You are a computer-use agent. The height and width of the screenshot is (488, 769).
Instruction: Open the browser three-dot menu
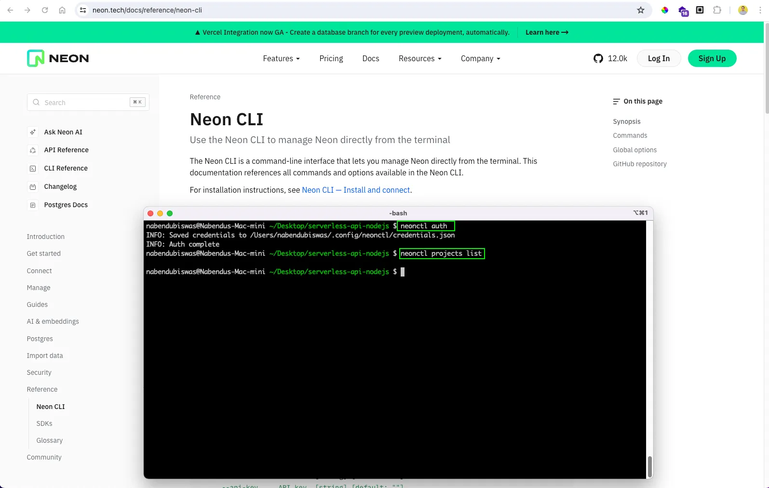[760, 10]
